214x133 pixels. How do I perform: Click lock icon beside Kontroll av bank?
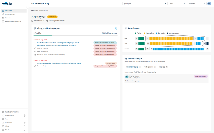tap(35, 48)
